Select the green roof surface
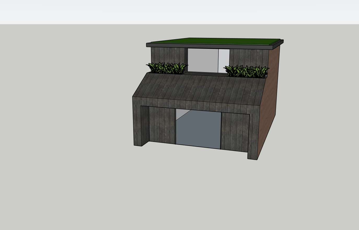The height and width of the screenshot is (230, 359). [214, 41]
